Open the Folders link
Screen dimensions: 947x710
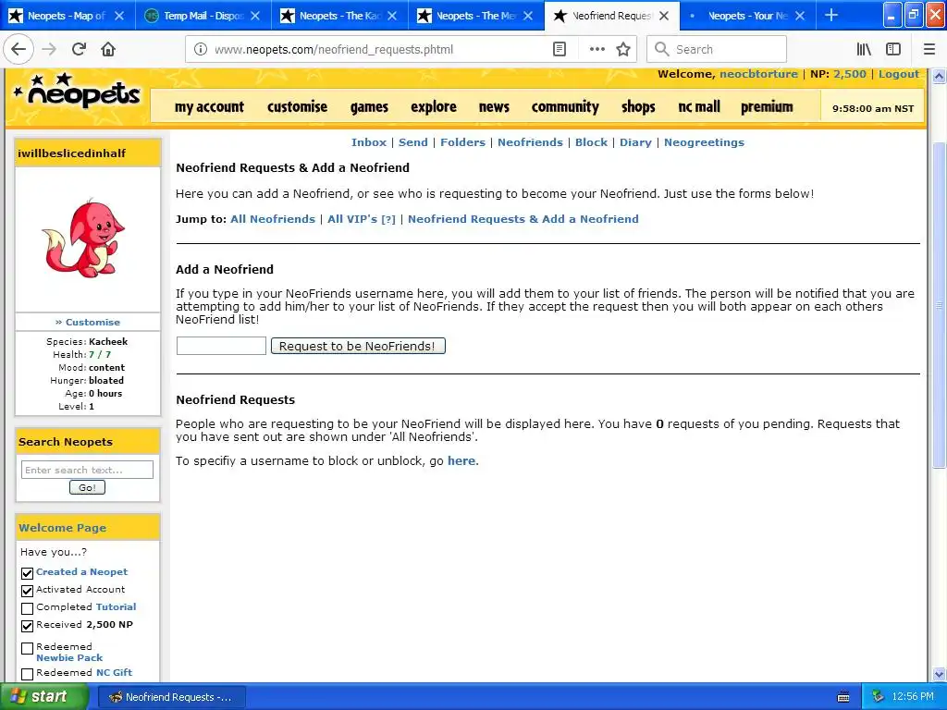[462, 142]
